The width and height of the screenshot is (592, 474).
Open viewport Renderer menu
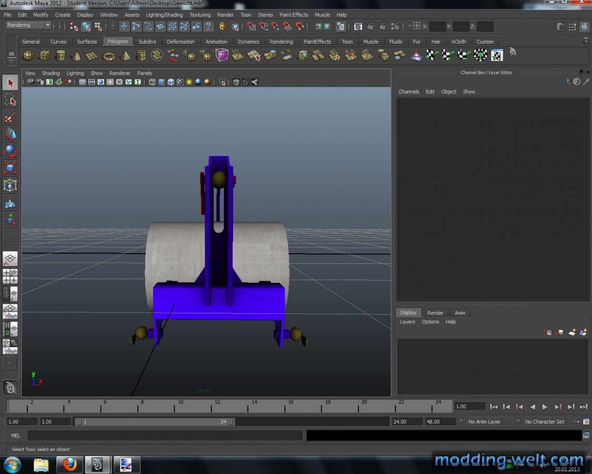(119, 73)
